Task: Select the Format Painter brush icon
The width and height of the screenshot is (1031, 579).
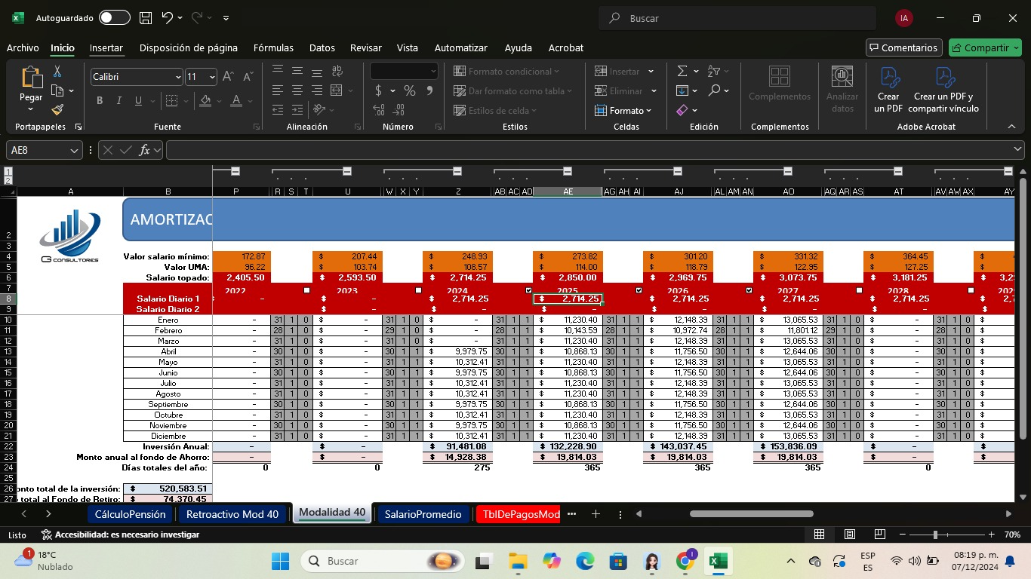Action: 57,110
